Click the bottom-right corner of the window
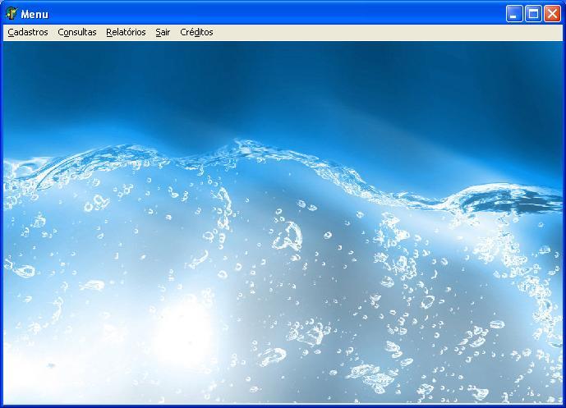The height and width of the screenshot is (408, 566). [563, 405]
